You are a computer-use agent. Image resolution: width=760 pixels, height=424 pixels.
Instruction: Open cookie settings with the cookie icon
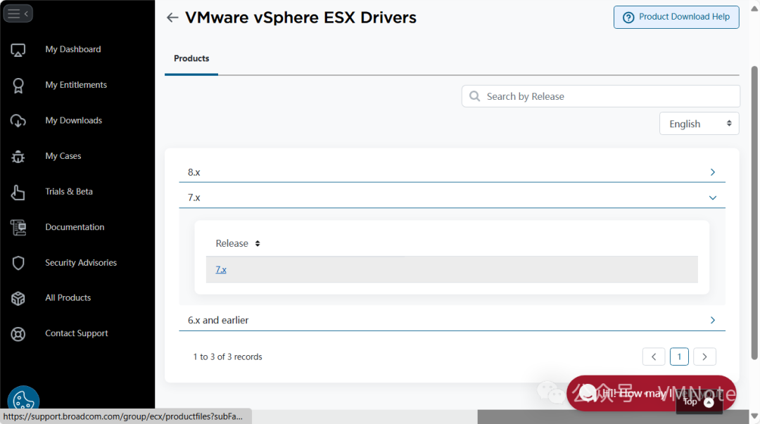click(x=23, y=400)
